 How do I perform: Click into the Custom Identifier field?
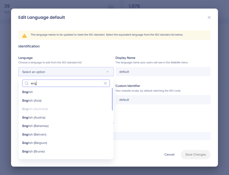[163, 100]
